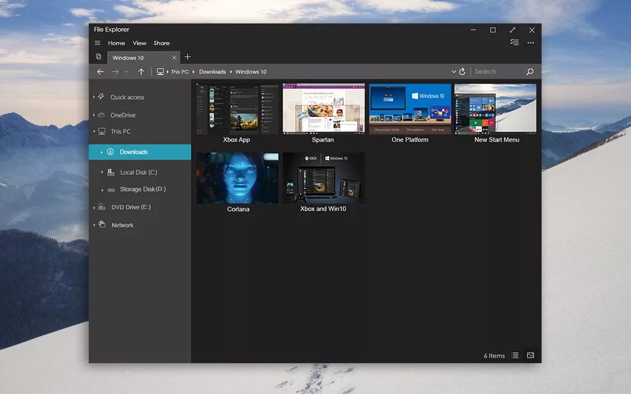Expand the DVD Drive (E:) arrow
The height and width of the screenshot is (394, 631).
94,208
